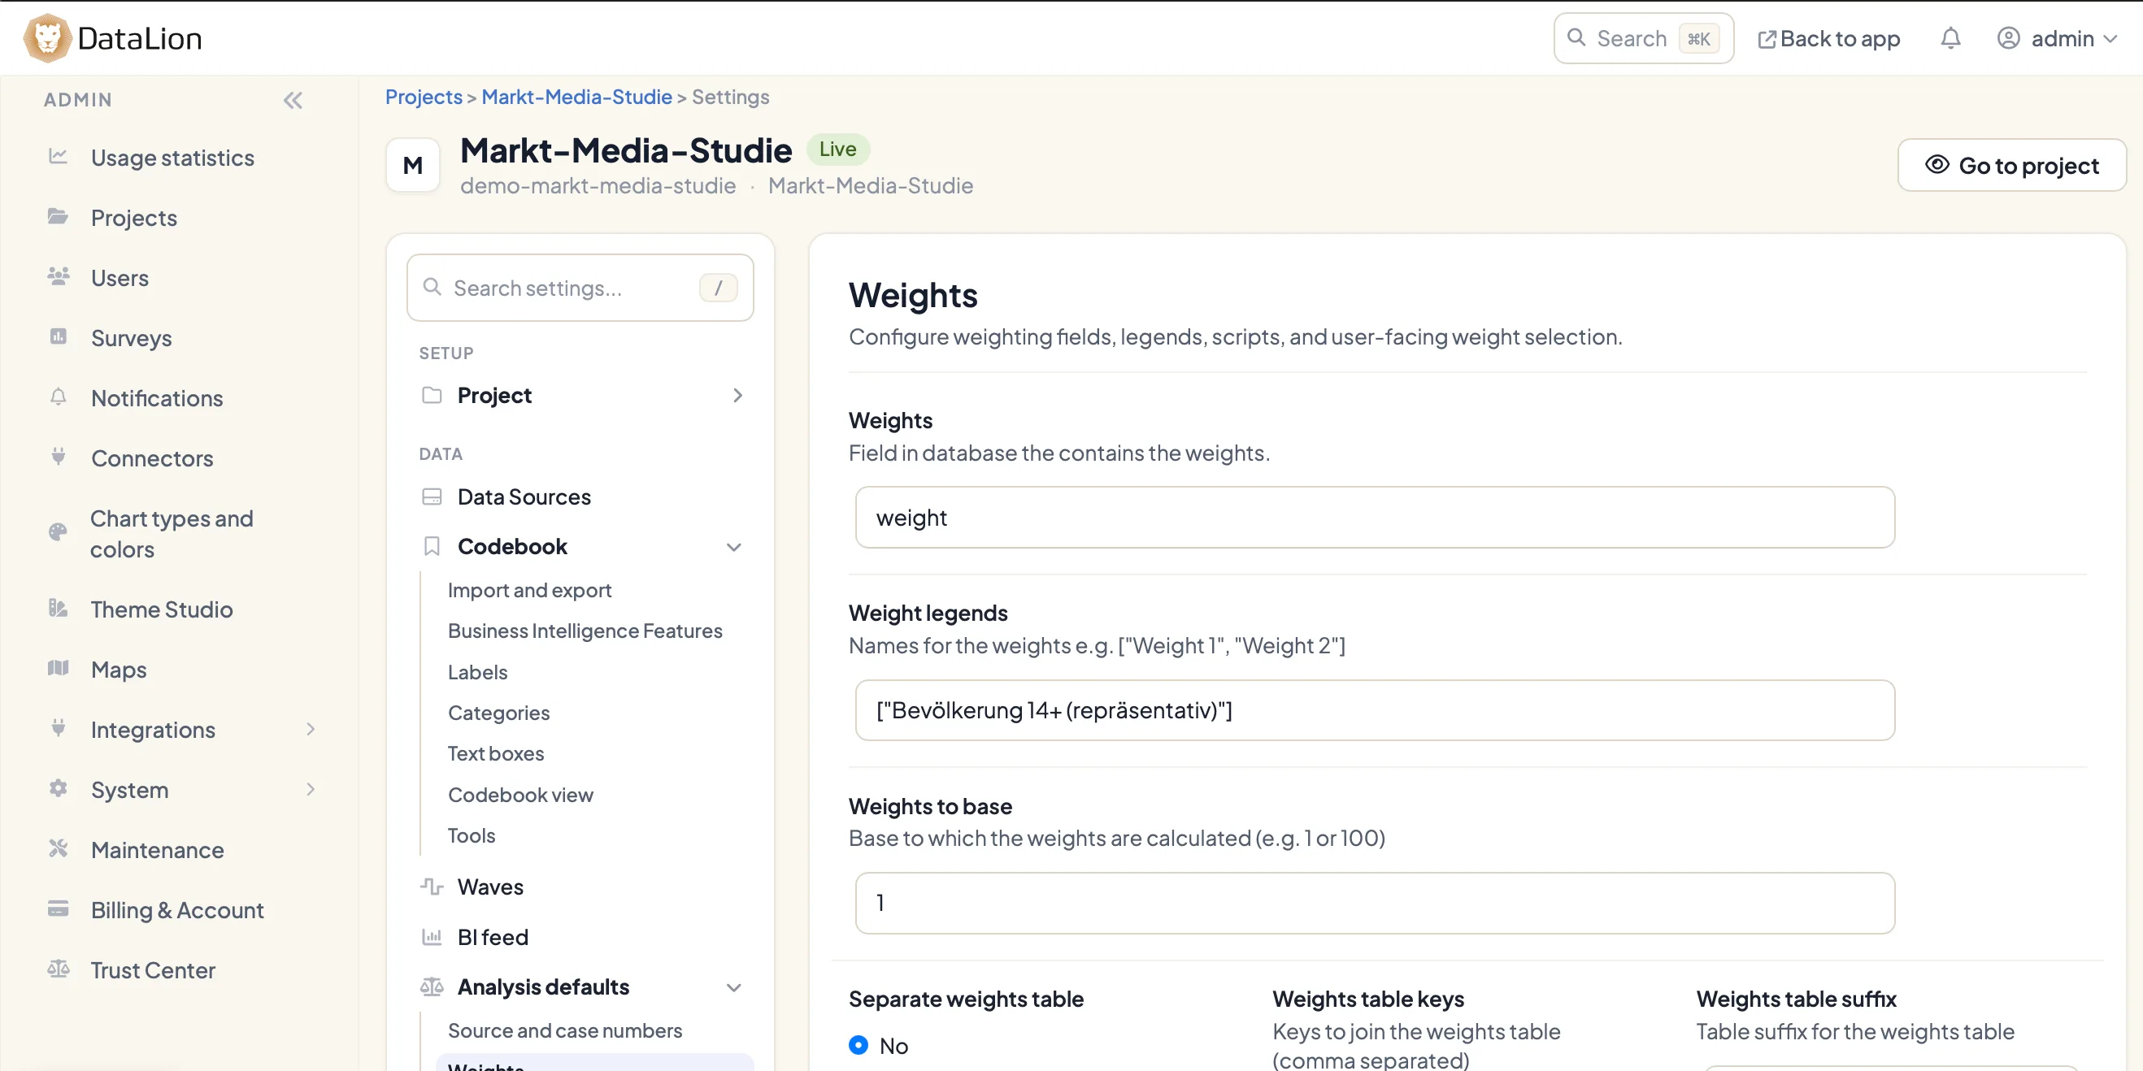
Task: Open the Trust Center page
Action: coord(153,970)
